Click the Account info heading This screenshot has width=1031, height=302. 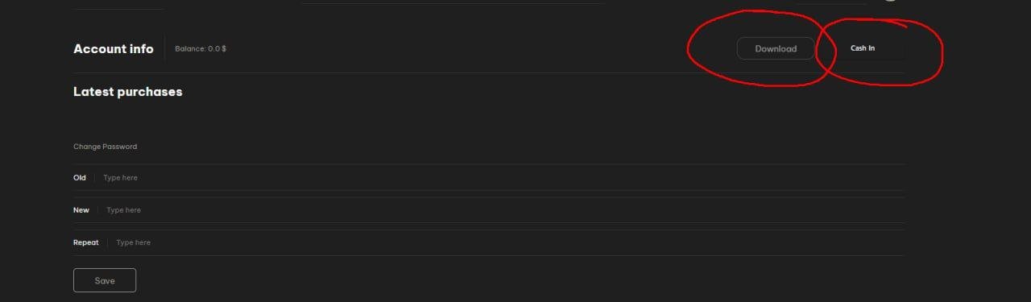[x=114, y=48]
